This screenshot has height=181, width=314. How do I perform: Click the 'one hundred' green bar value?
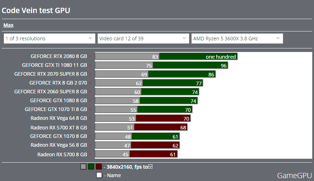pos(221,57)
